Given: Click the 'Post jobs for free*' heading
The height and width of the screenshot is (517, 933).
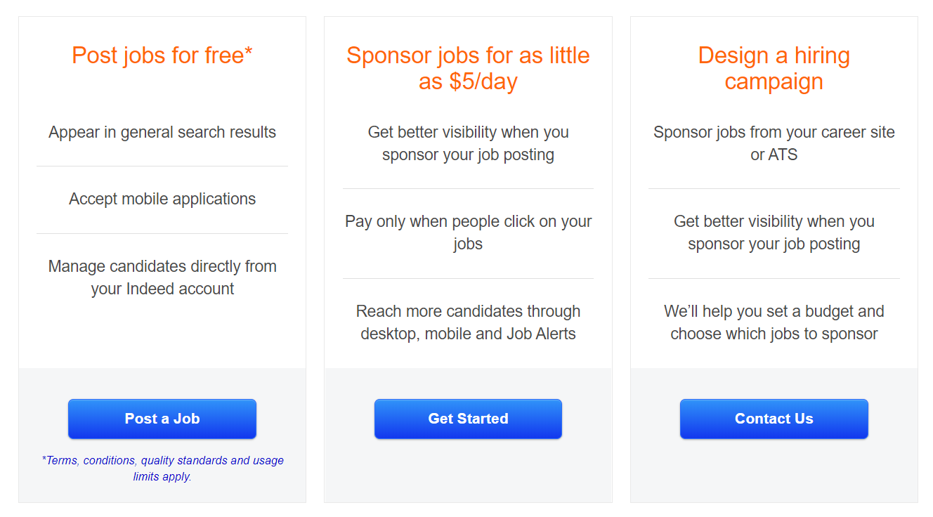Looking at the screenshot, I should tap(162, 55).
